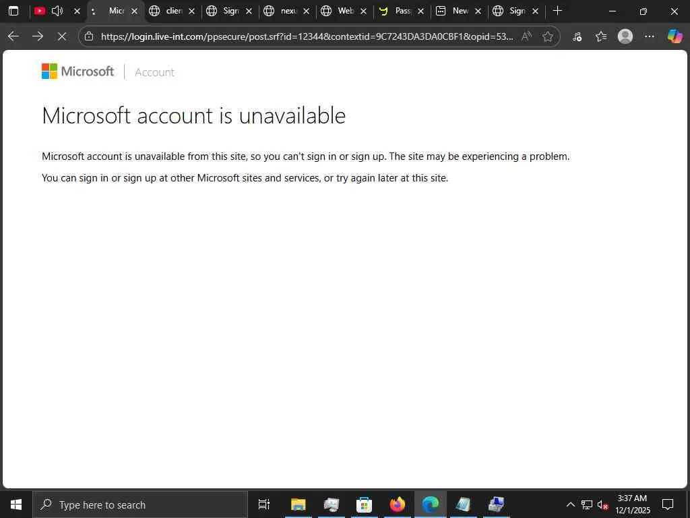Switch to Edge in taskbar
The image size is (690, 518).
(431, 505)
